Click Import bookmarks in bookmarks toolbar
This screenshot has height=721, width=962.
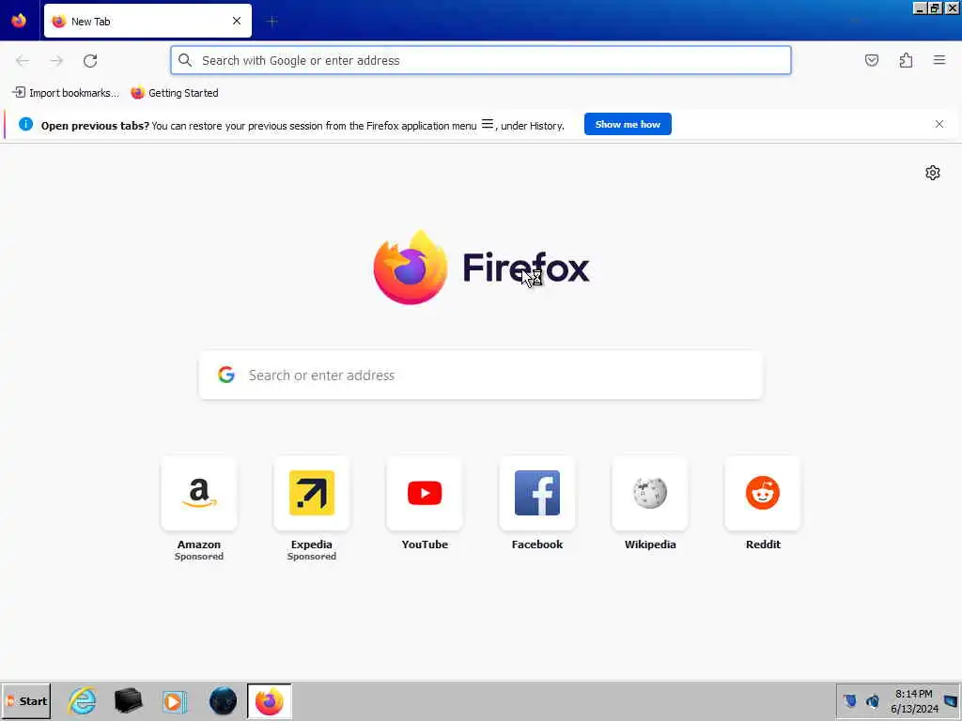pyautogui.click(x=66, y=93)
